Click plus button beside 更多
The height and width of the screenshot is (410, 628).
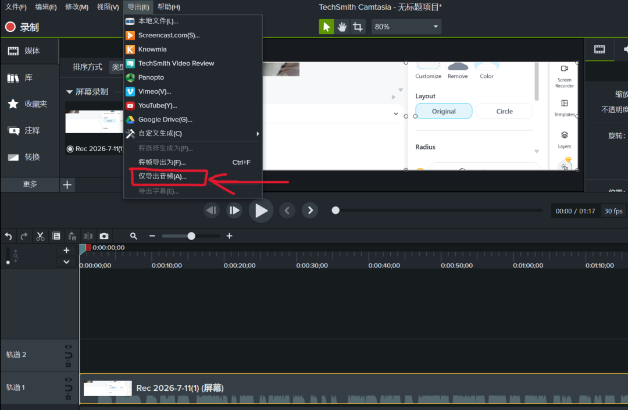[67, 184]
